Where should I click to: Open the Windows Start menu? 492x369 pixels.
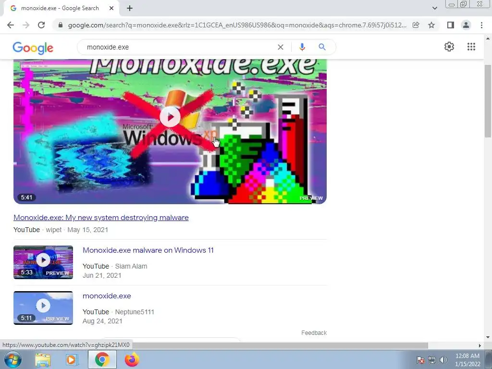coord(13,359)
